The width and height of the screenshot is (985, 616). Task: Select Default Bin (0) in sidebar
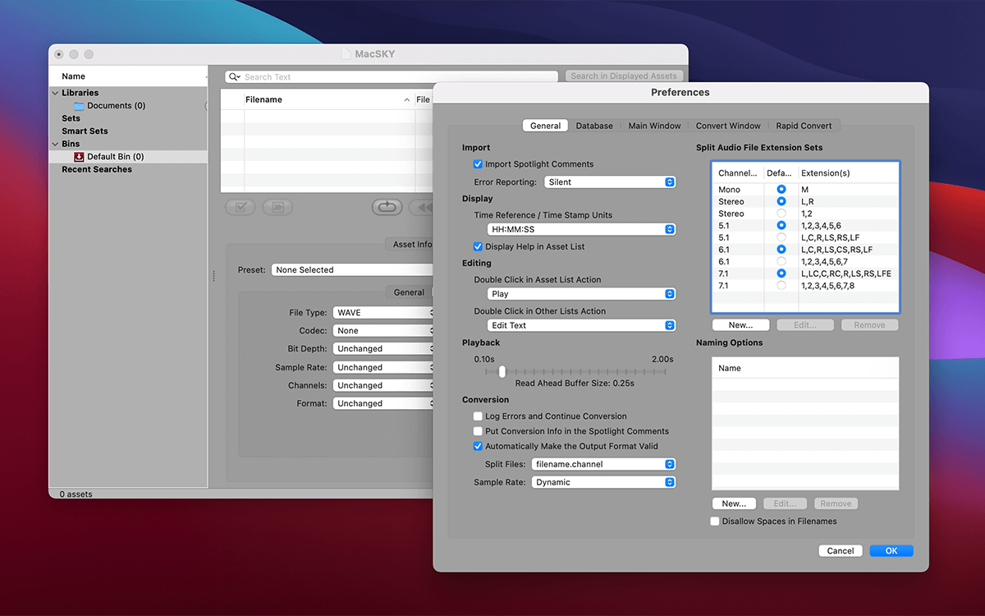[127, 157]
